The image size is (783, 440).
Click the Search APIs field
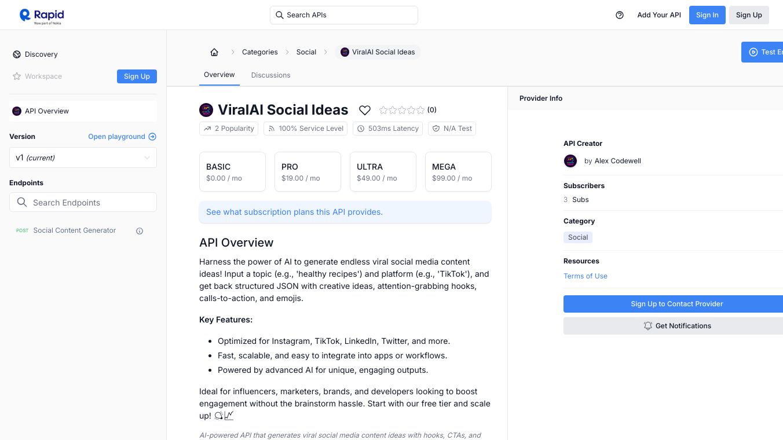tap(344, 15)
